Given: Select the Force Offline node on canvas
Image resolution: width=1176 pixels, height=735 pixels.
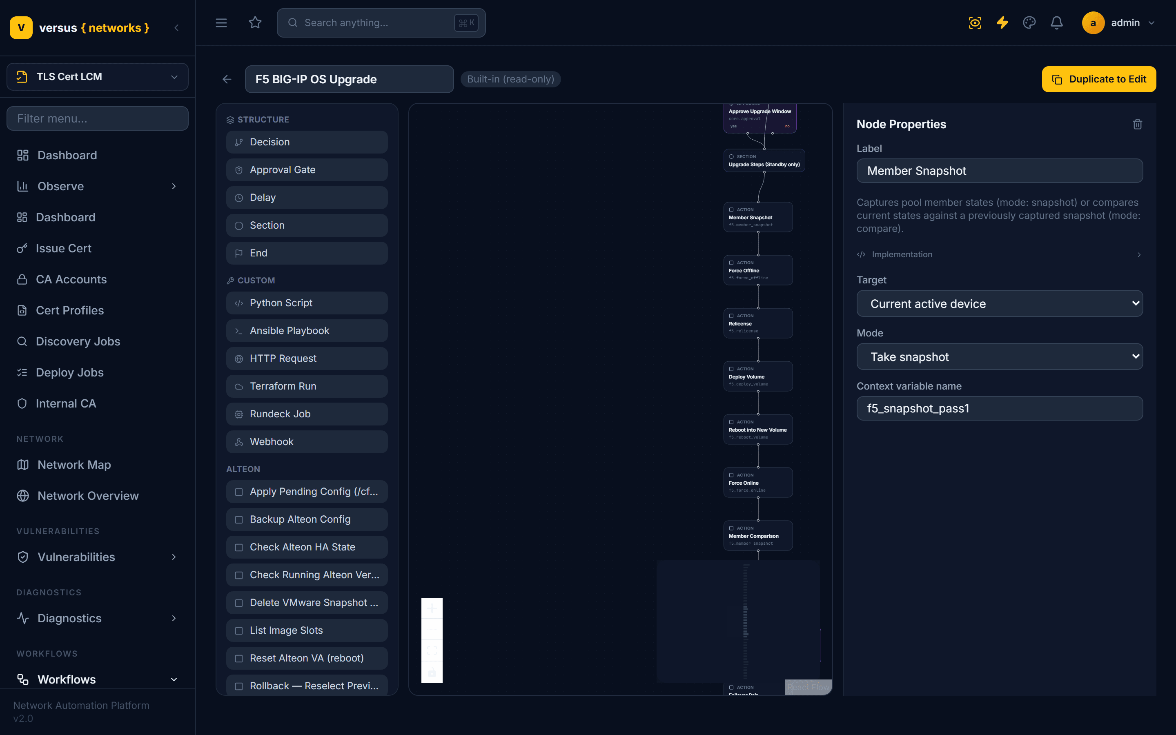Looking at the screenshot, I should click(757, 270).
